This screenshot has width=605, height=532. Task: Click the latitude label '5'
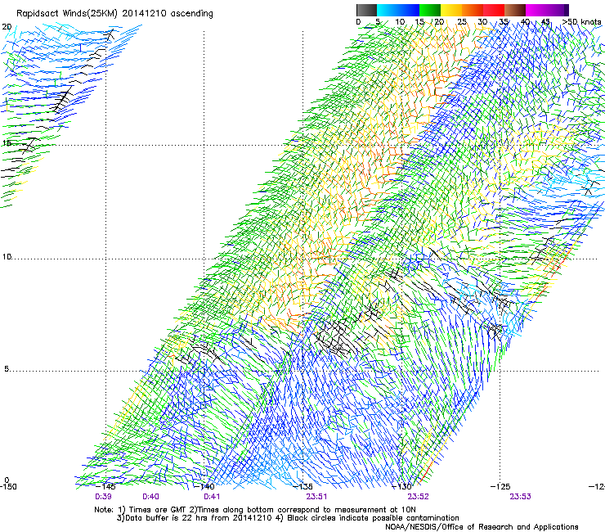7,369
